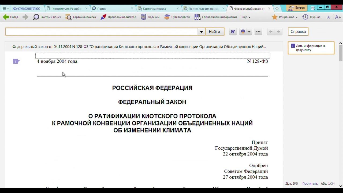Image resolution: width=343 pixels, height=193 pixels.
Task: Expand the Еще dropdown menu
Action: point(246,17)
